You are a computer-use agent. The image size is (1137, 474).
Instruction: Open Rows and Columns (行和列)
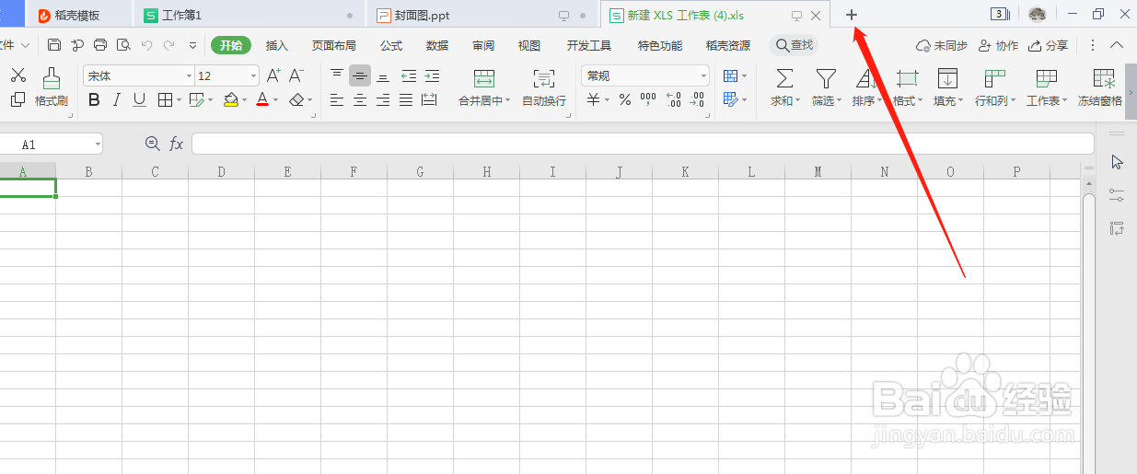point(995,88)
